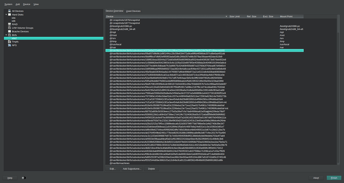Screen dimensions: 344x183
Task: Click the NFS icon in sidebar
Action: pos(9,45)
